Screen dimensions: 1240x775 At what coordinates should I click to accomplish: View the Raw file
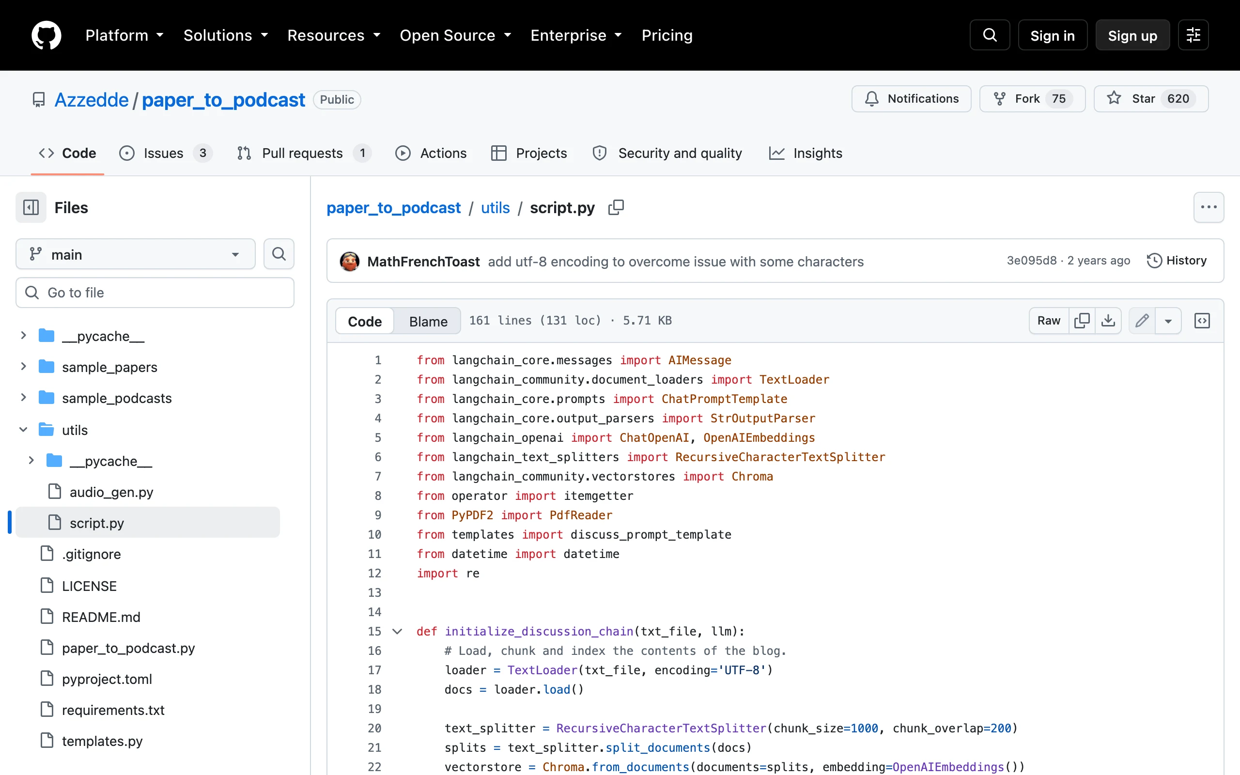click(x=1048, y=321)
